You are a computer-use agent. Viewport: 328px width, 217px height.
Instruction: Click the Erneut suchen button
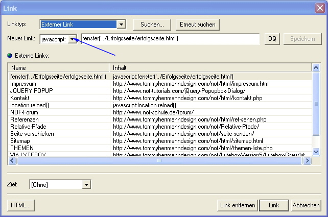tap(197, 24)
